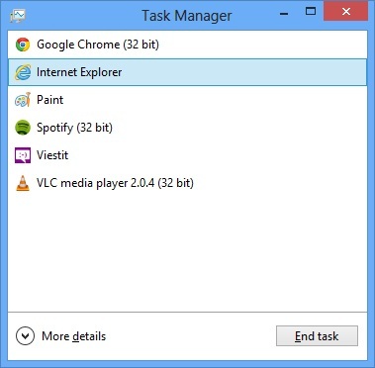This screenshot has width=375, height=368.
Task: Click the Task Manager title text
Action: tap(187, 16)
